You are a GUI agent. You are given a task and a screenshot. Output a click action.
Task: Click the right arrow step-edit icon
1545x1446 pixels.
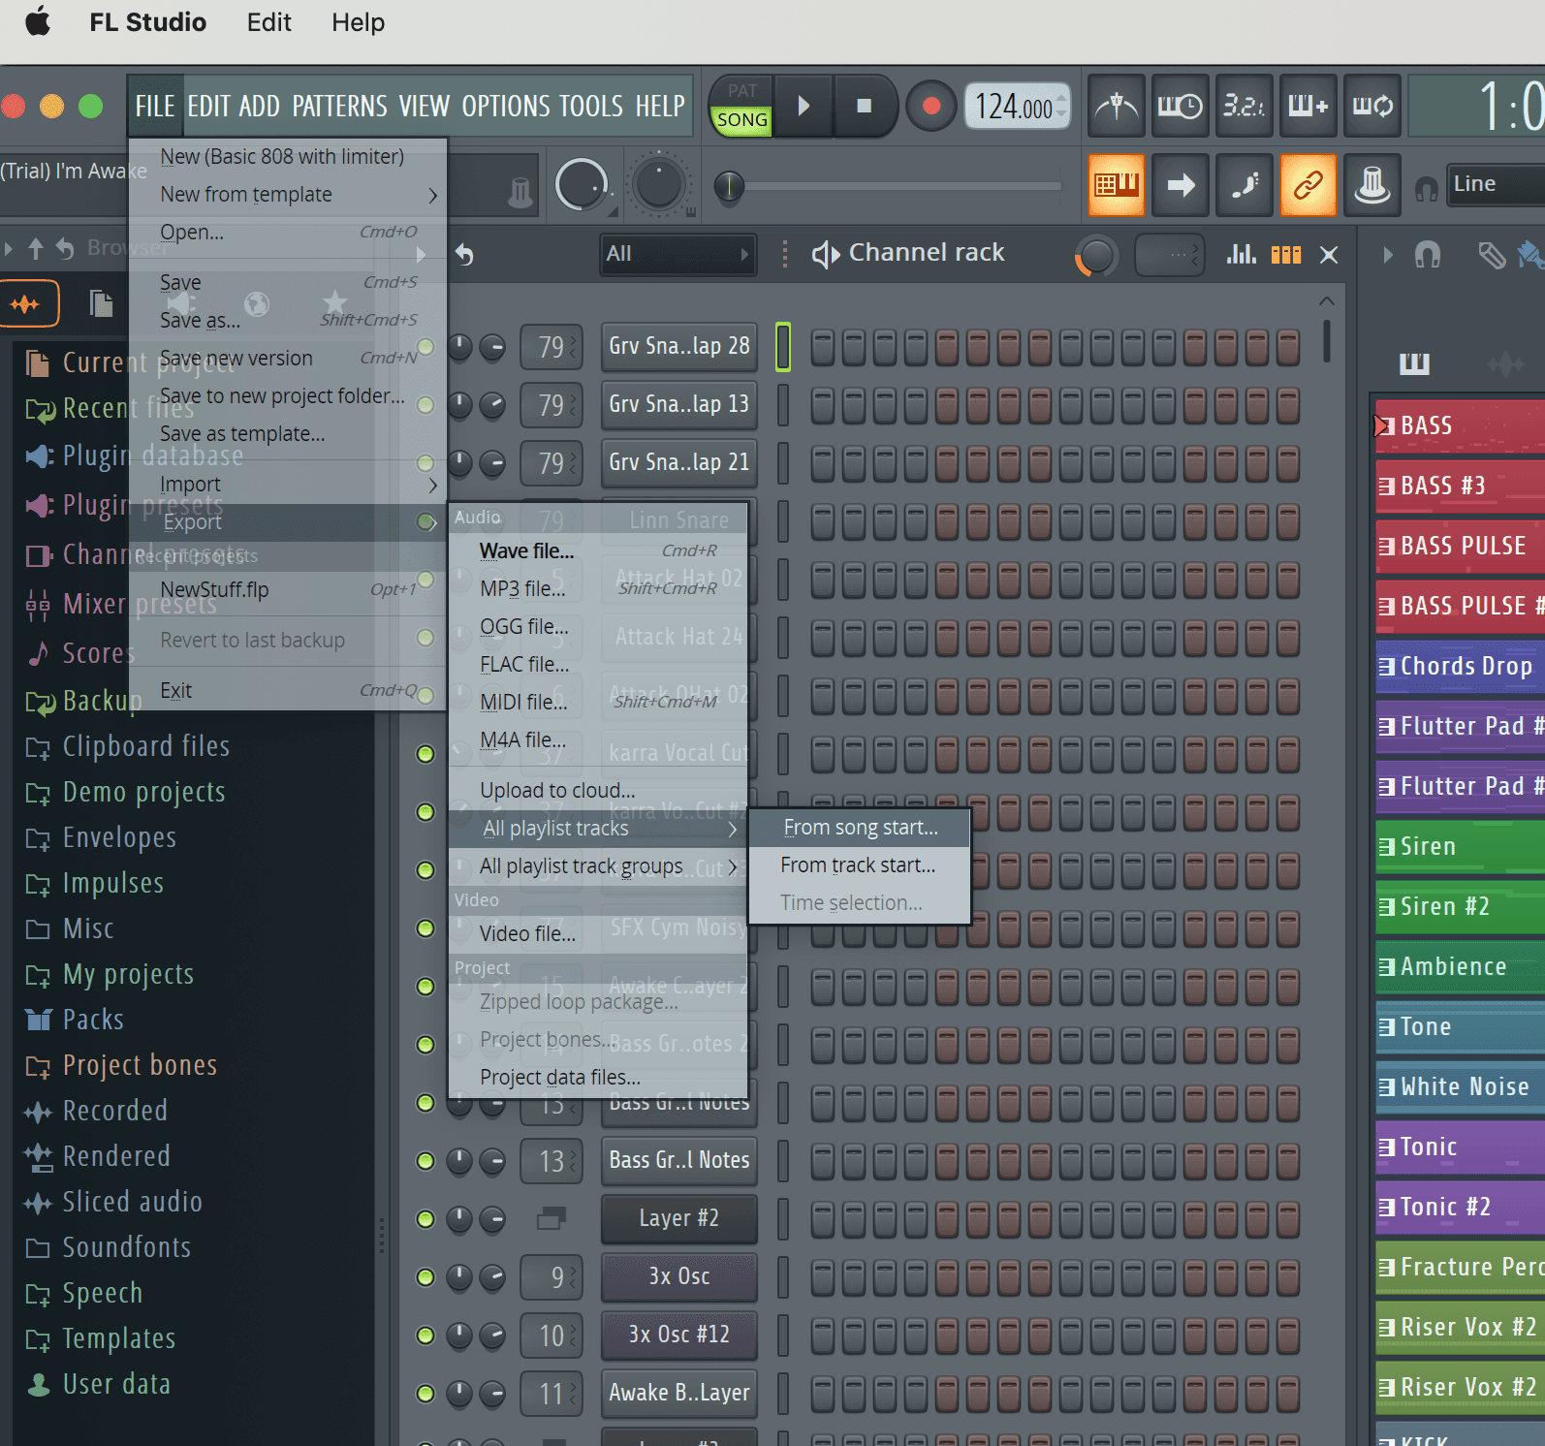[1181, 184]
